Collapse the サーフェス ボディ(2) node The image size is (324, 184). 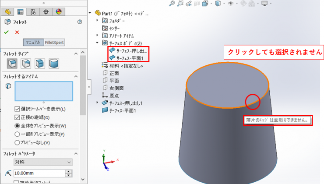[x=97, y=43]
